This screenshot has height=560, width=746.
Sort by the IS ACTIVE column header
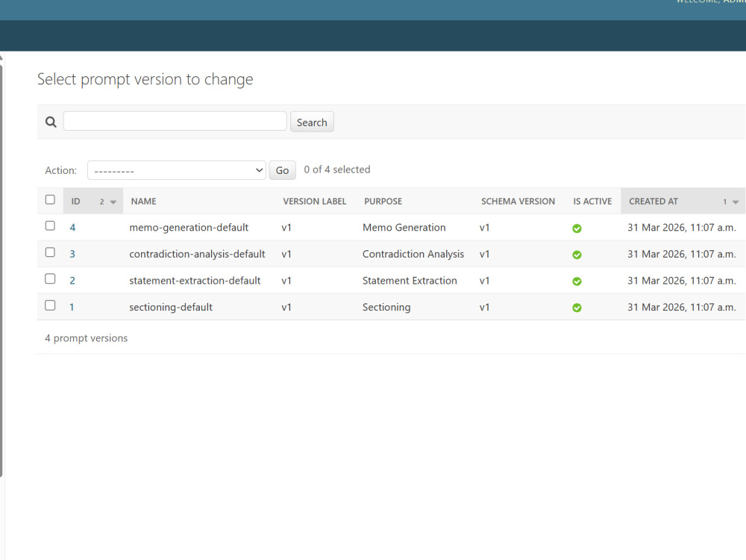pos(592,202)
